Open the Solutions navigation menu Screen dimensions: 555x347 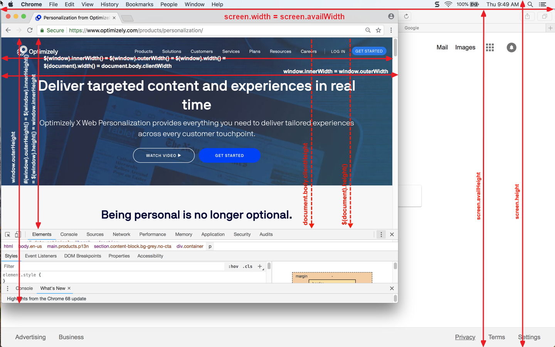pos(172,51)
